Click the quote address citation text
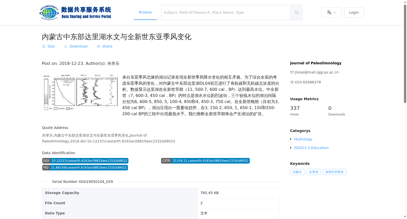407x219 pixels. [x=109, y=138]
